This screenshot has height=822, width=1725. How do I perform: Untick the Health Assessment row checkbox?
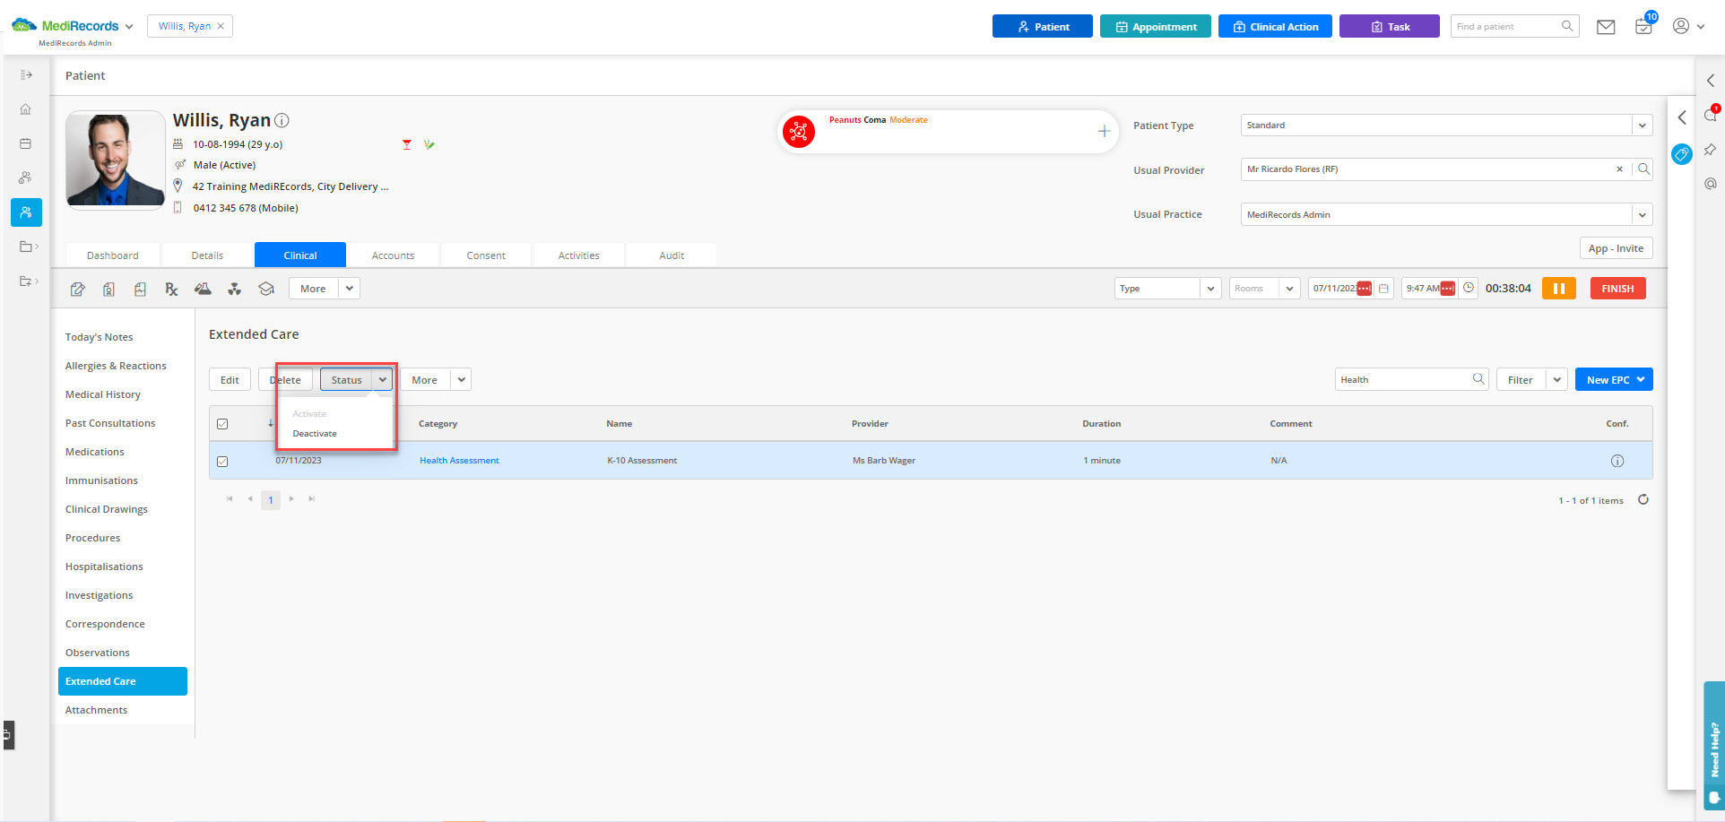[222, 462]
